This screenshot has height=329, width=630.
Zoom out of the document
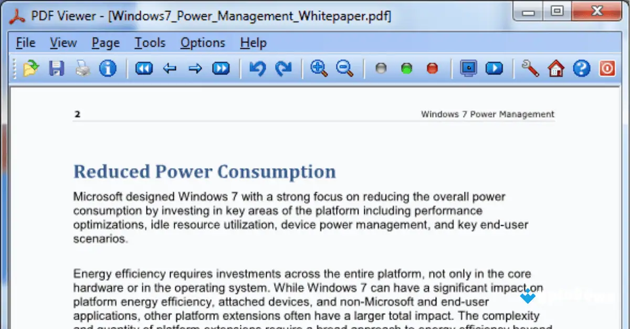(344, 68)
